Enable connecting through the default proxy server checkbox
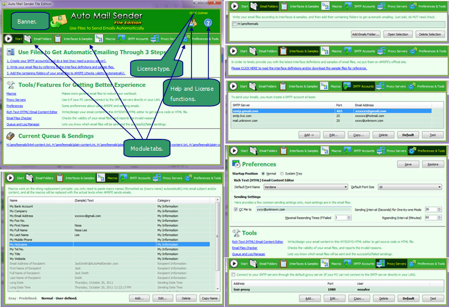 [x=233, y=275]
